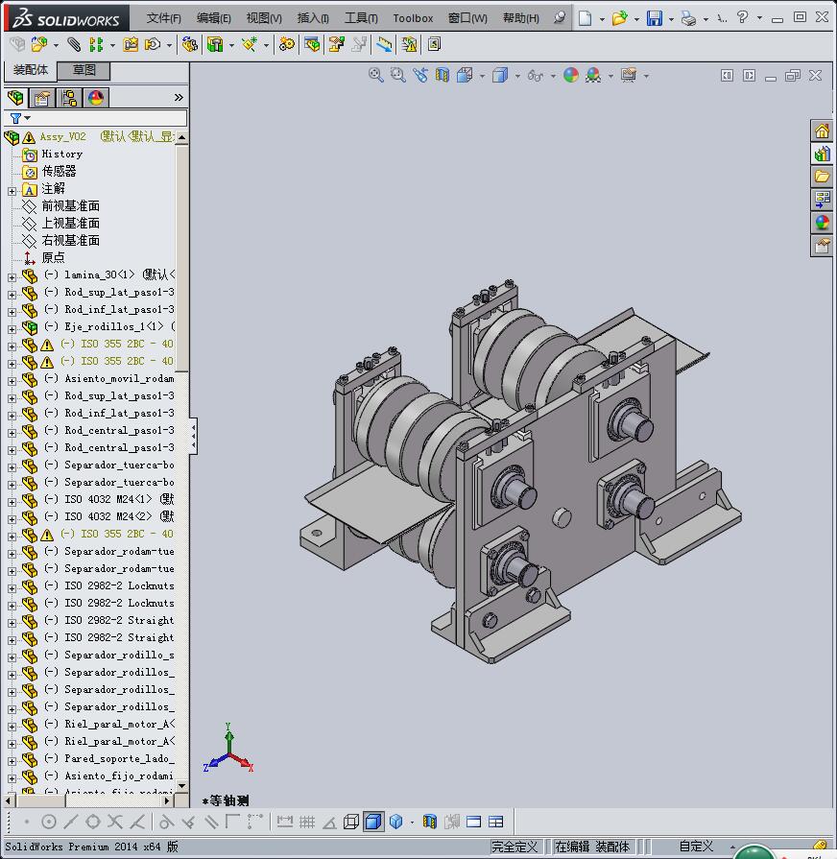
Task: Click the 自定义 status bar units button
Action: click(x=696, y=847)
